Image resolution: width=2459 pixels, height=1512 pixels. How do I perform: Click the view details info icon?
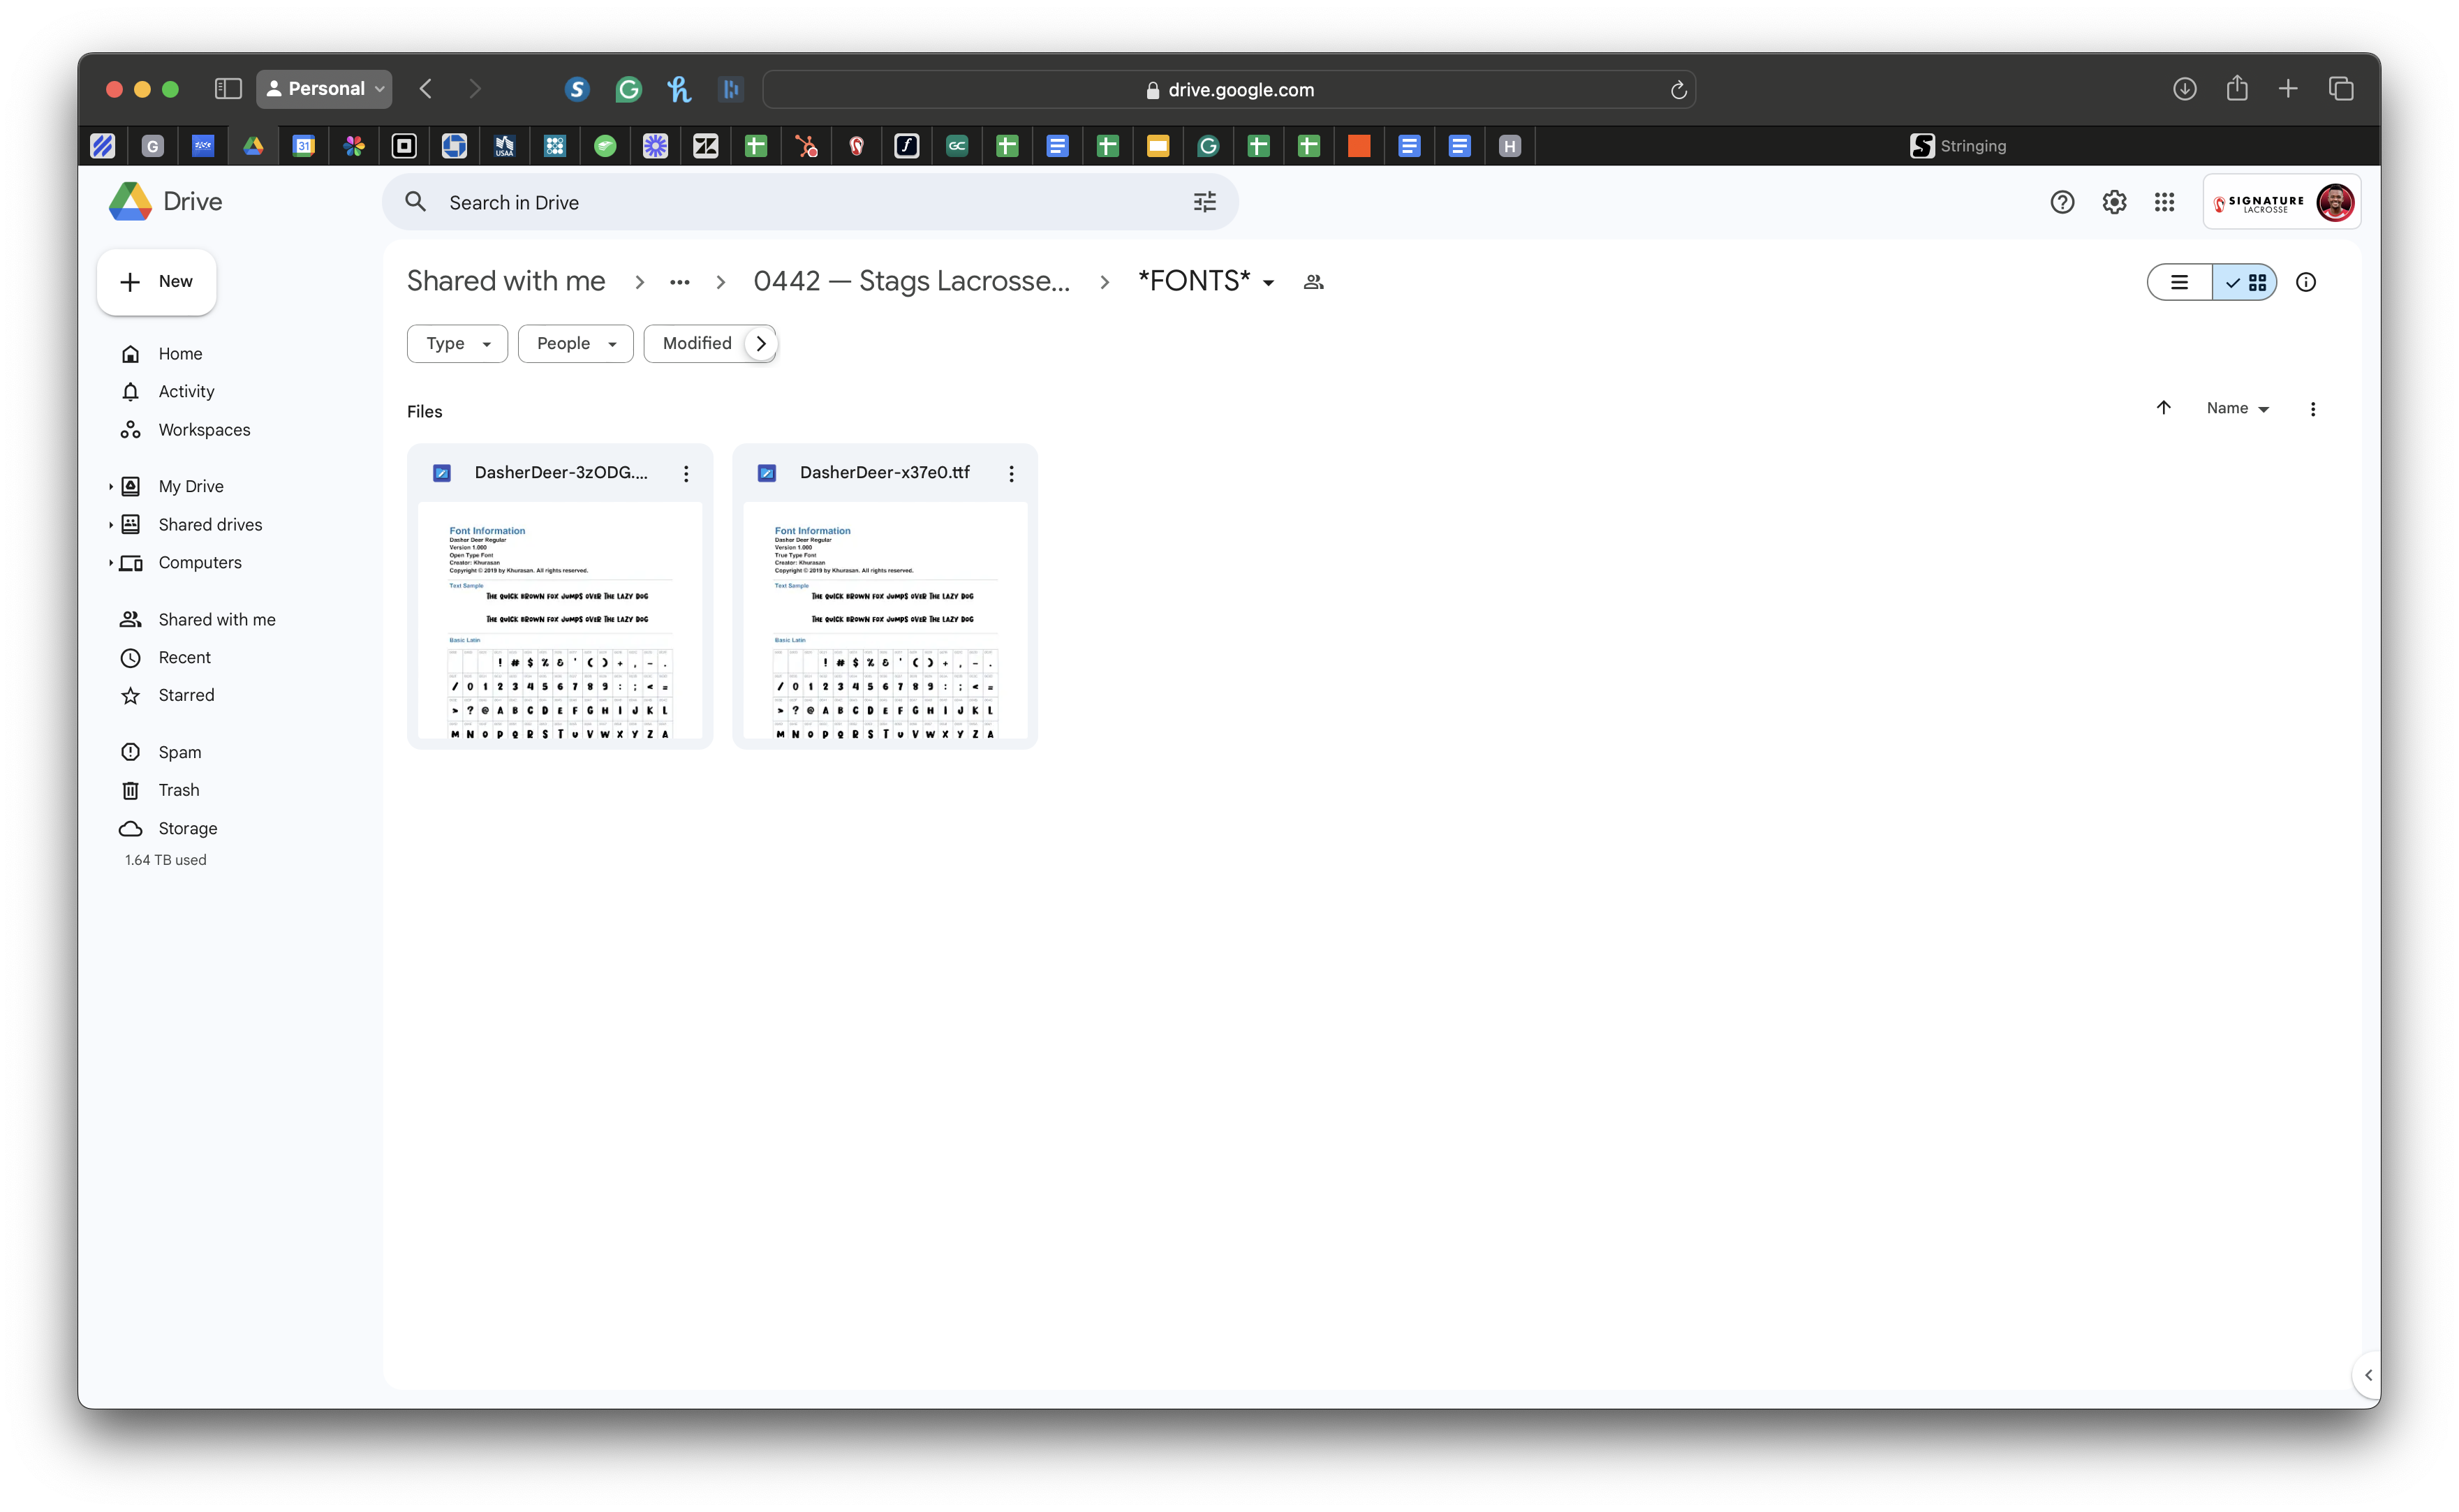coord(2305,282)
